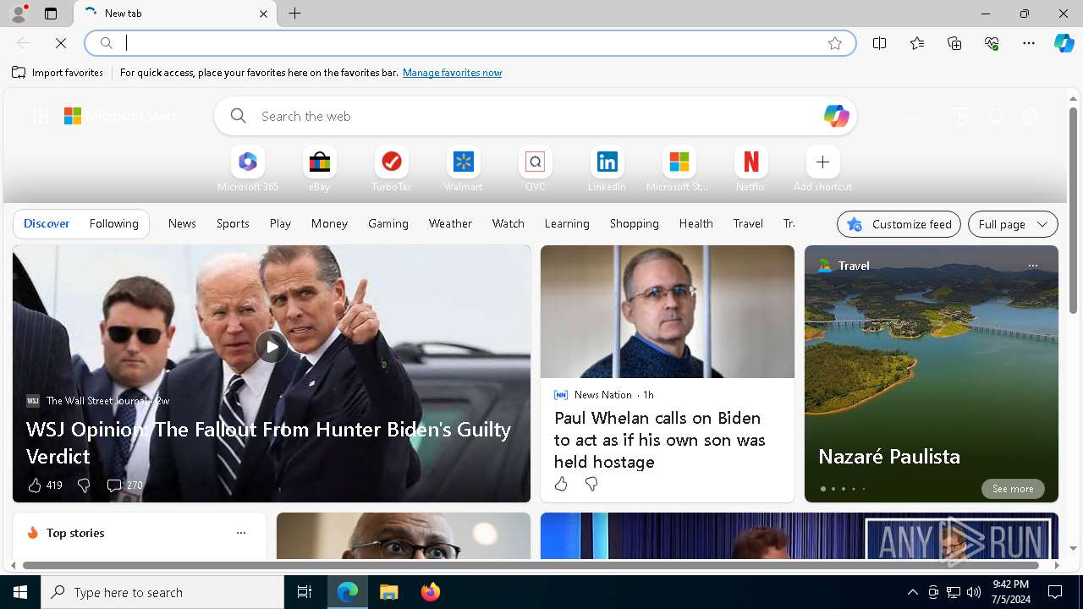Screen dimensions: 1083x609
Task: Open the app launcher grid
Action: point(40,117)
